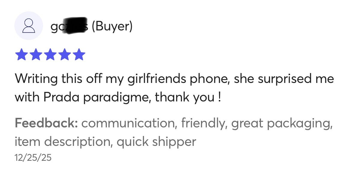Screen dimensions: 361x176
Task: Select the "friendly" feedback tag
Action: tap(203, 123)
